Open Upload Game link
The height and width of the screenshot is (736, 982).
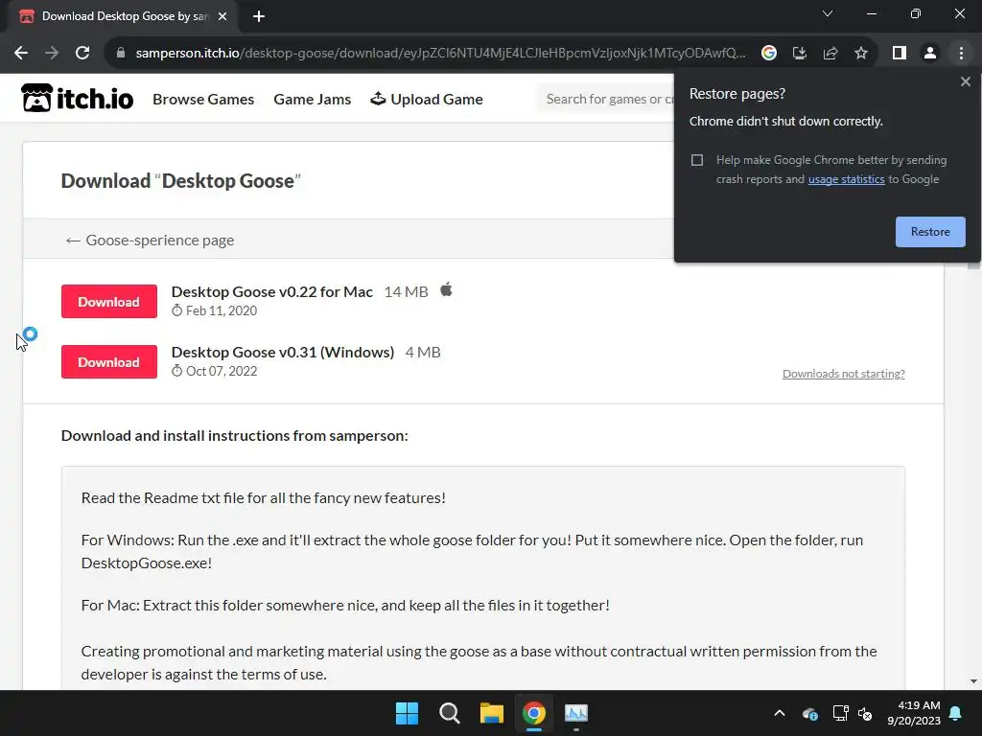427,99
